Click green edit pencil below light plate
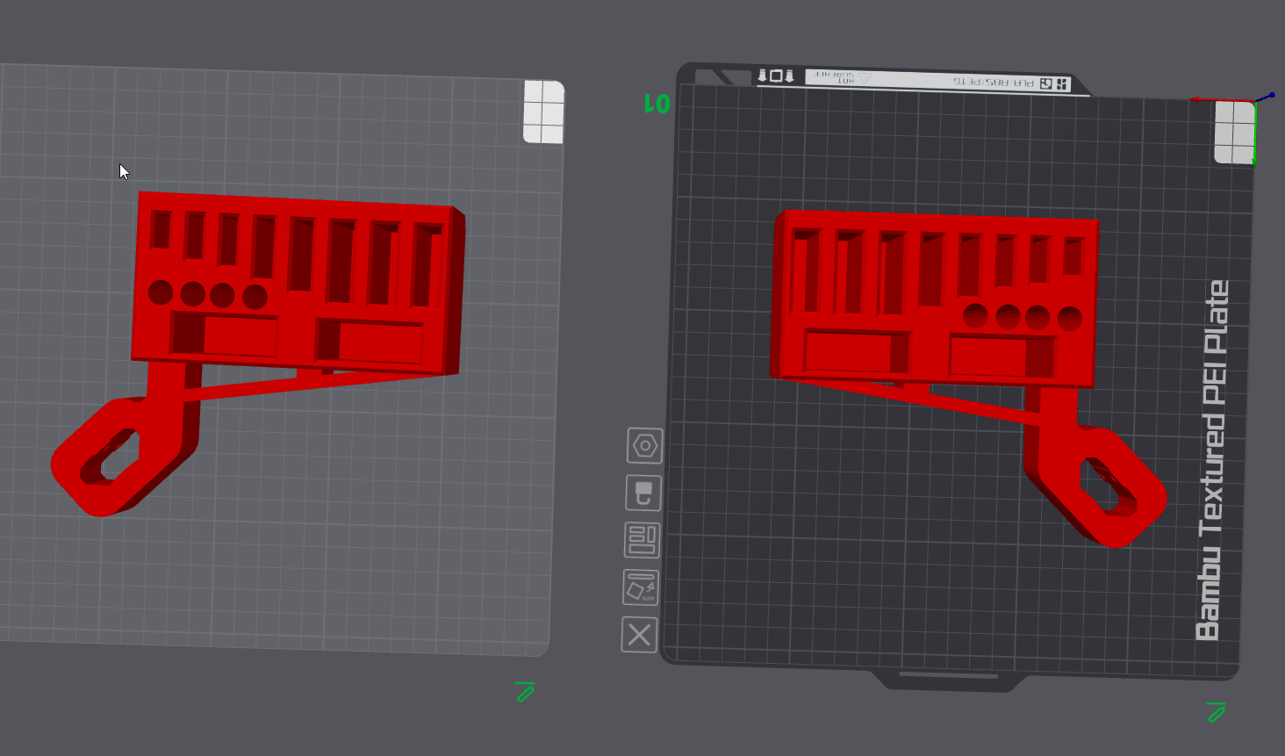This screenshot has height=756, width=1285. [x=525, y=691]
